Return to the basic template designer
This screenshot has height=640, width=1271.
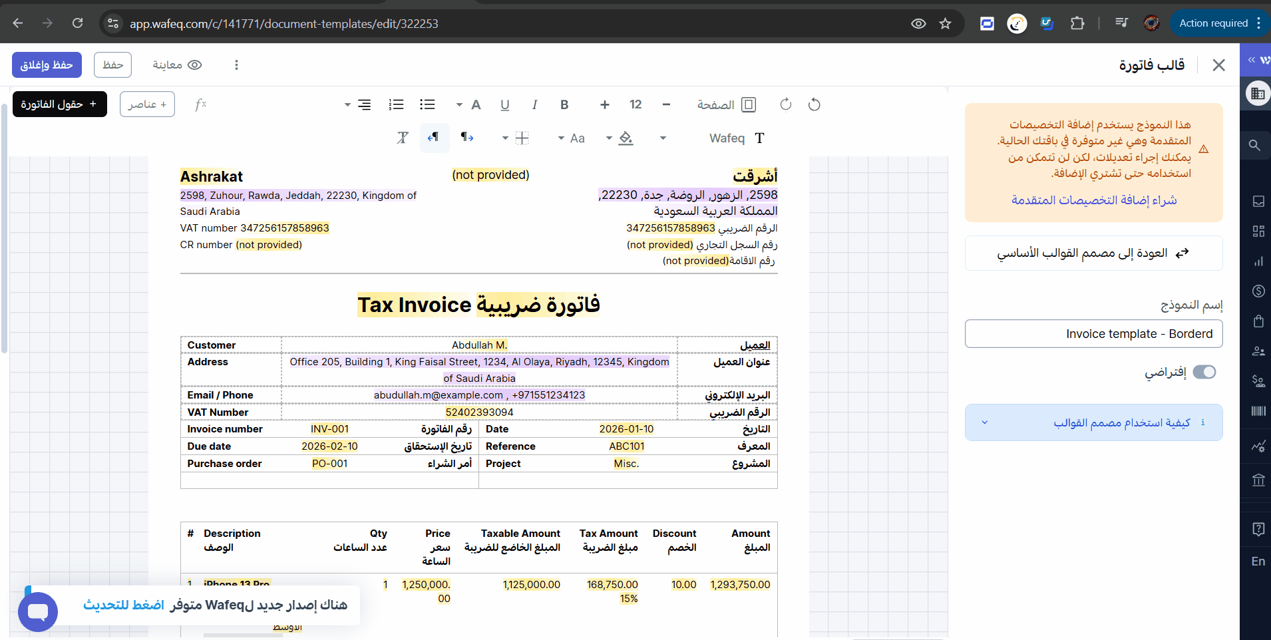[x=1093, y=253]
